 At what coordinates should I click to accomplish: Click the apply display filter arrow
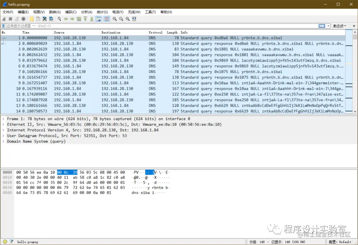point(322,26)
